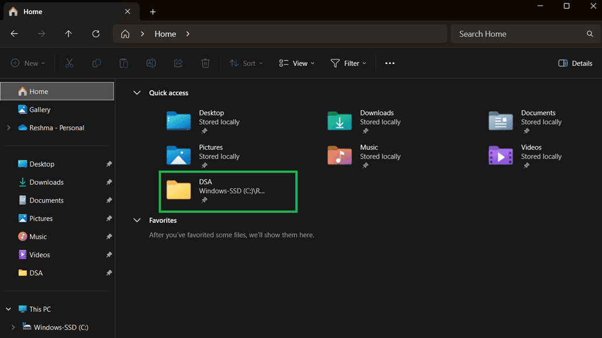Click the Cut scissors icon
This screenshot has width=602, height=338.
[69, 64]
